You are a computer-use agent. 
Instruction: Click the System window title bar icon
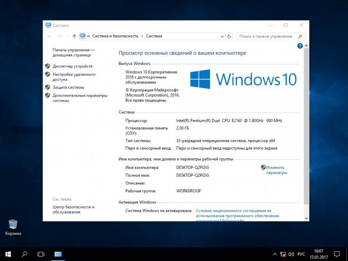coord(48,25)
